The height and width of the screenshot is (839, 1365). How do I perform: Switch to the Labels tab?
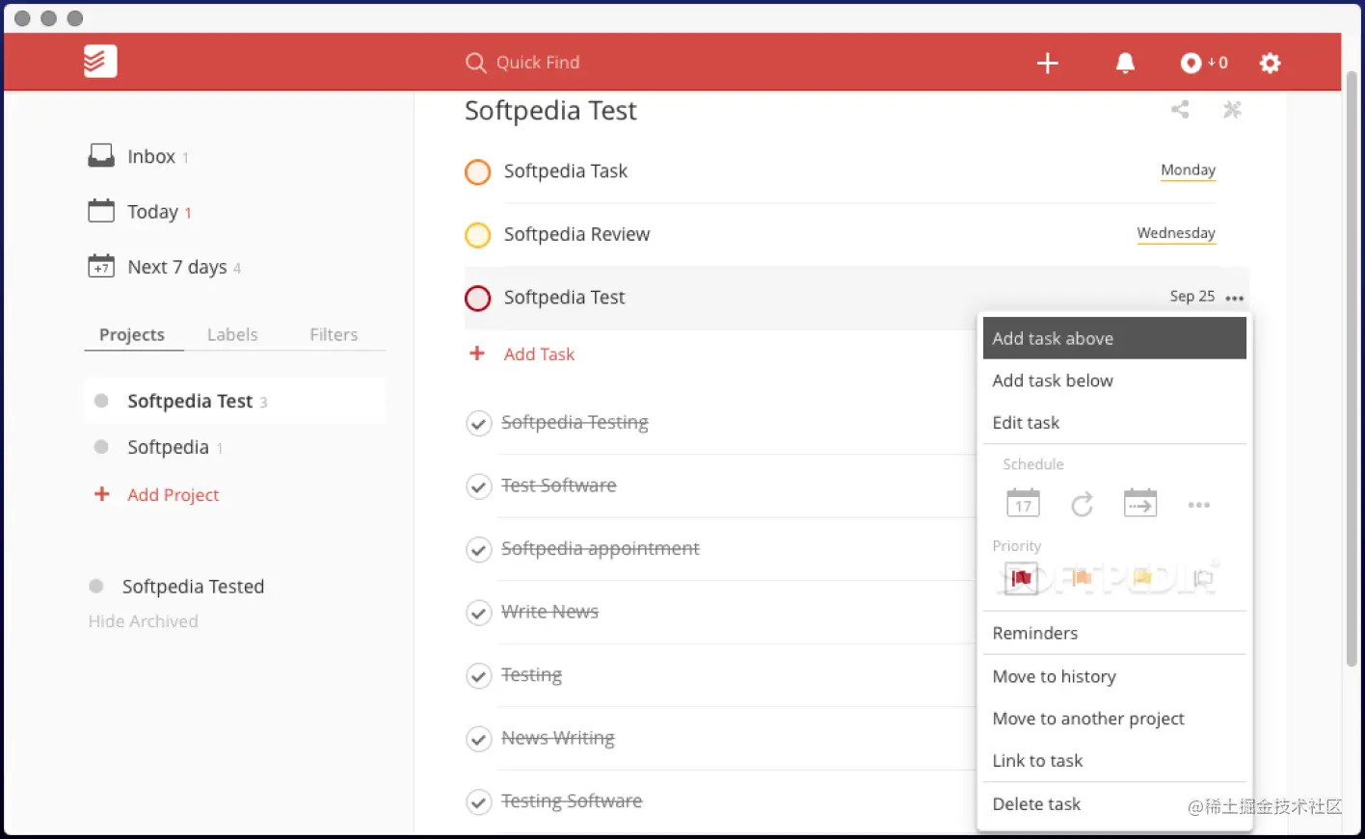pyautogui.click(x=232, y=334)
